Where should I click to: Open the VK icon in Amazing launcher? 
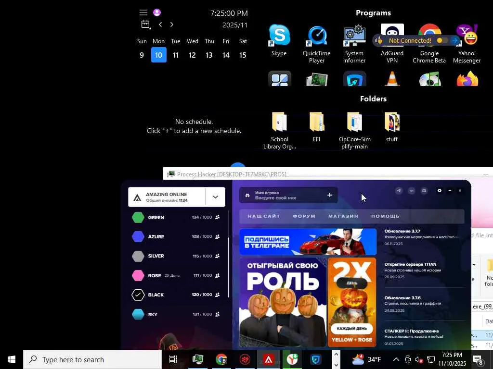point(412,191)
